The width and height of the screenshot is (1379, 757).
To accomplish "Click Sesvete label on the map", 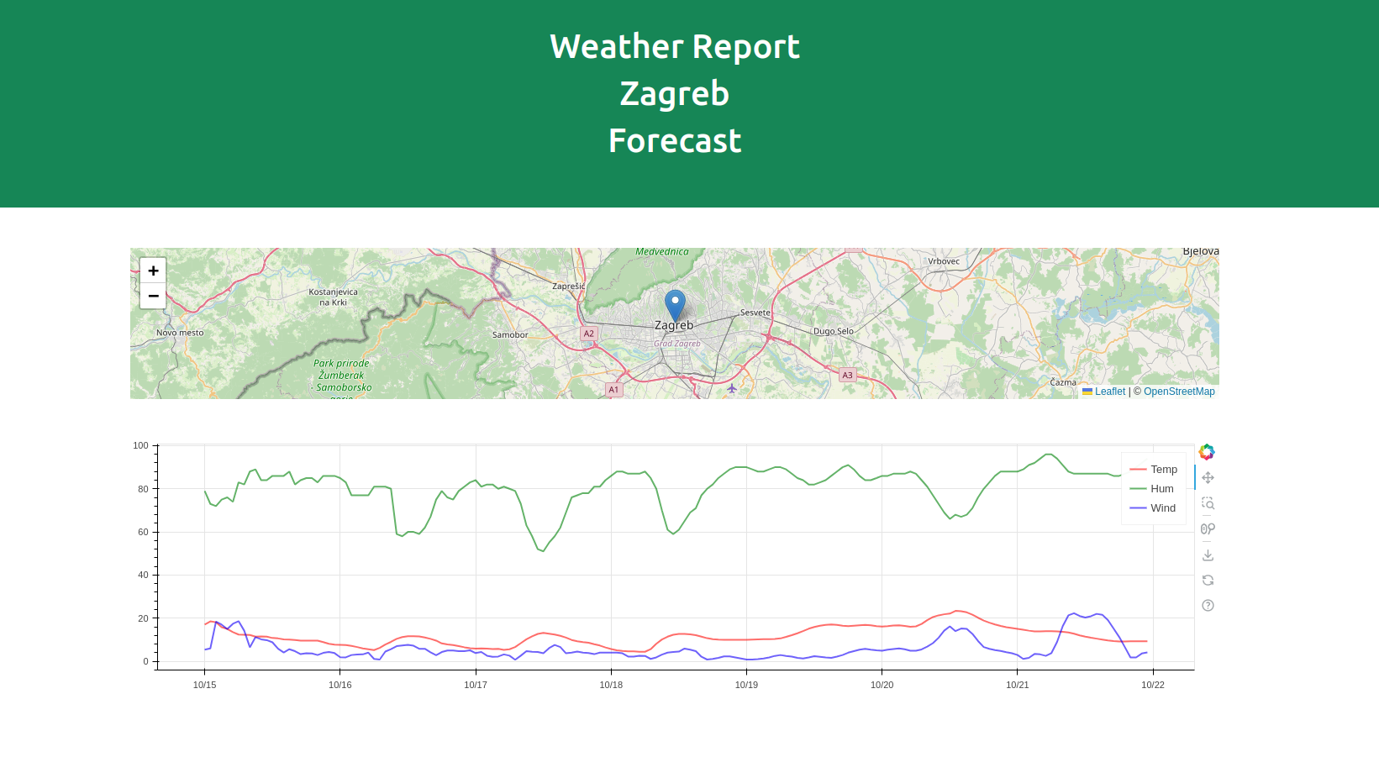I will [755, 313].
